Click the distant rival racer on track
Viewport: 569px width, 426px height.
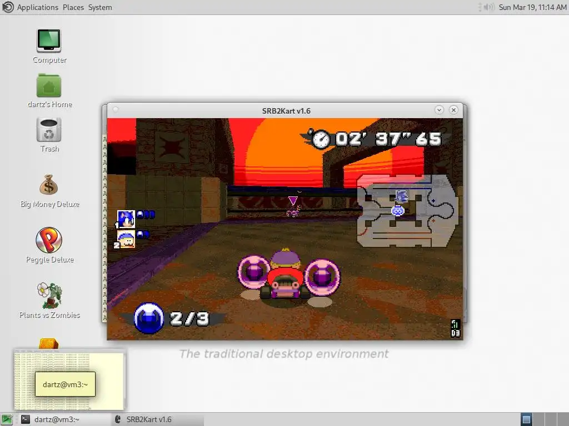(x=293, y=212)
